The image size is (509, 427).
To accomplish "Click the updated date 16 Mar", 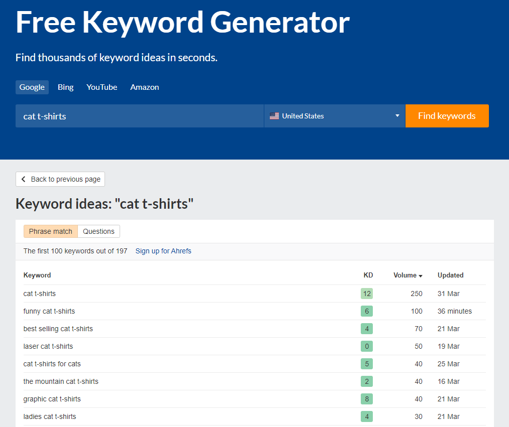I will (448, 381).
